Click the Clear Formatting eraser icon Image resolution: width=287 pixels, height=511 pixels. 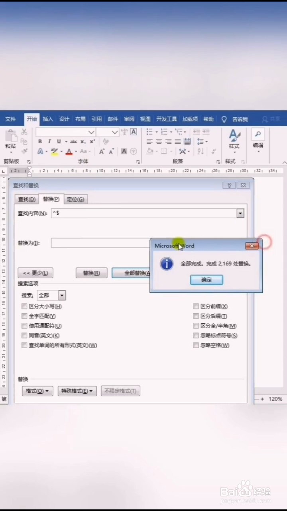pyautogui.click(x=106, y=142)
